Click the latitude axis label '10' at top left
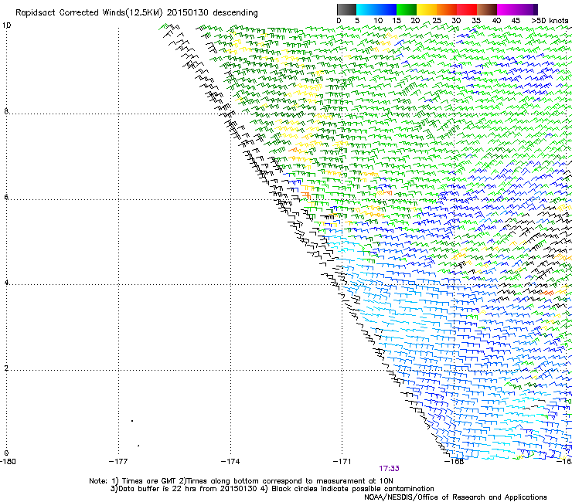Image resolution: width=572 pixels, height=502 pixels. click(x=6, y=25)
